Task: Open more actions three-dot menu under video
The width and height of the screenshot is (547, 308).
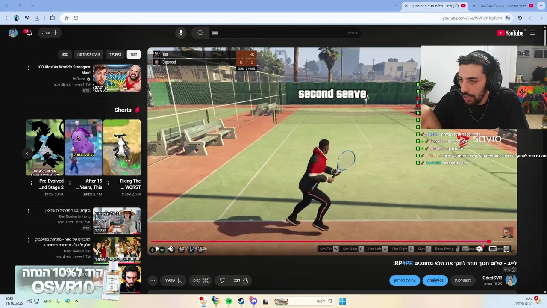Action: (x=153, y=281)
